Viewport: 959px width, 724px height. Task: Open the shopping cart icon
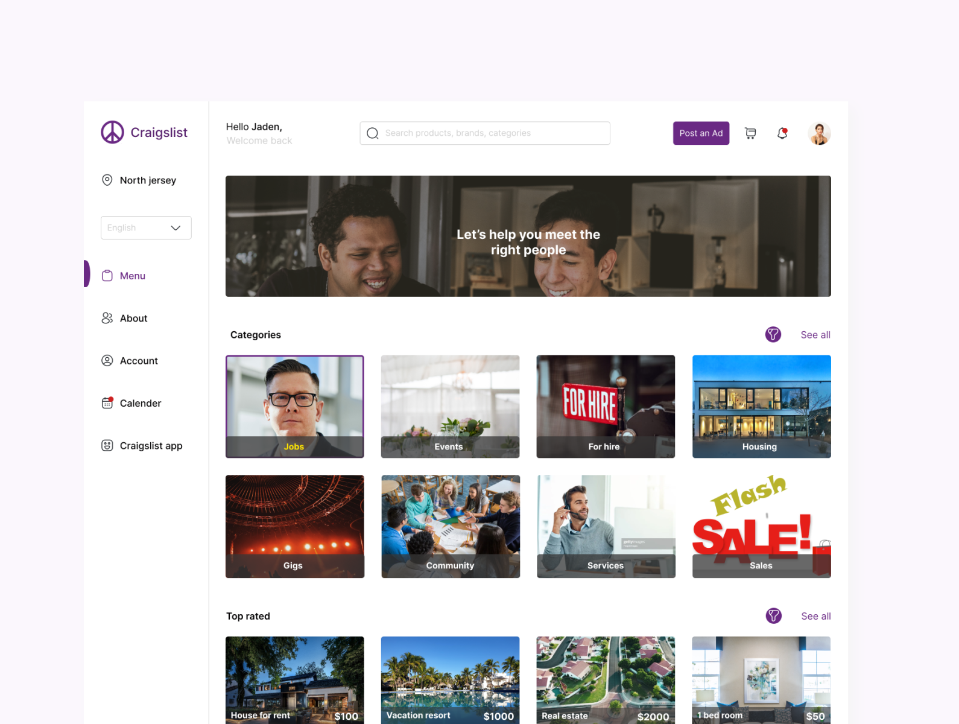tap(750, 133)
